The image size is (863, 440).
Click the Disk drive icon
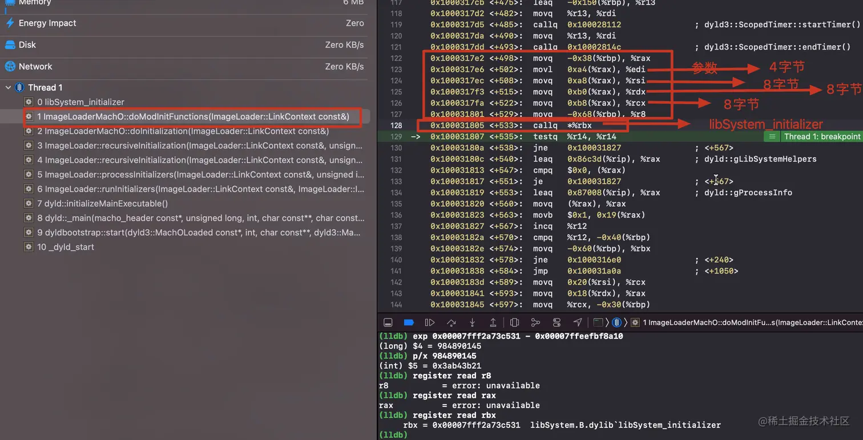[x=10, y=45]
